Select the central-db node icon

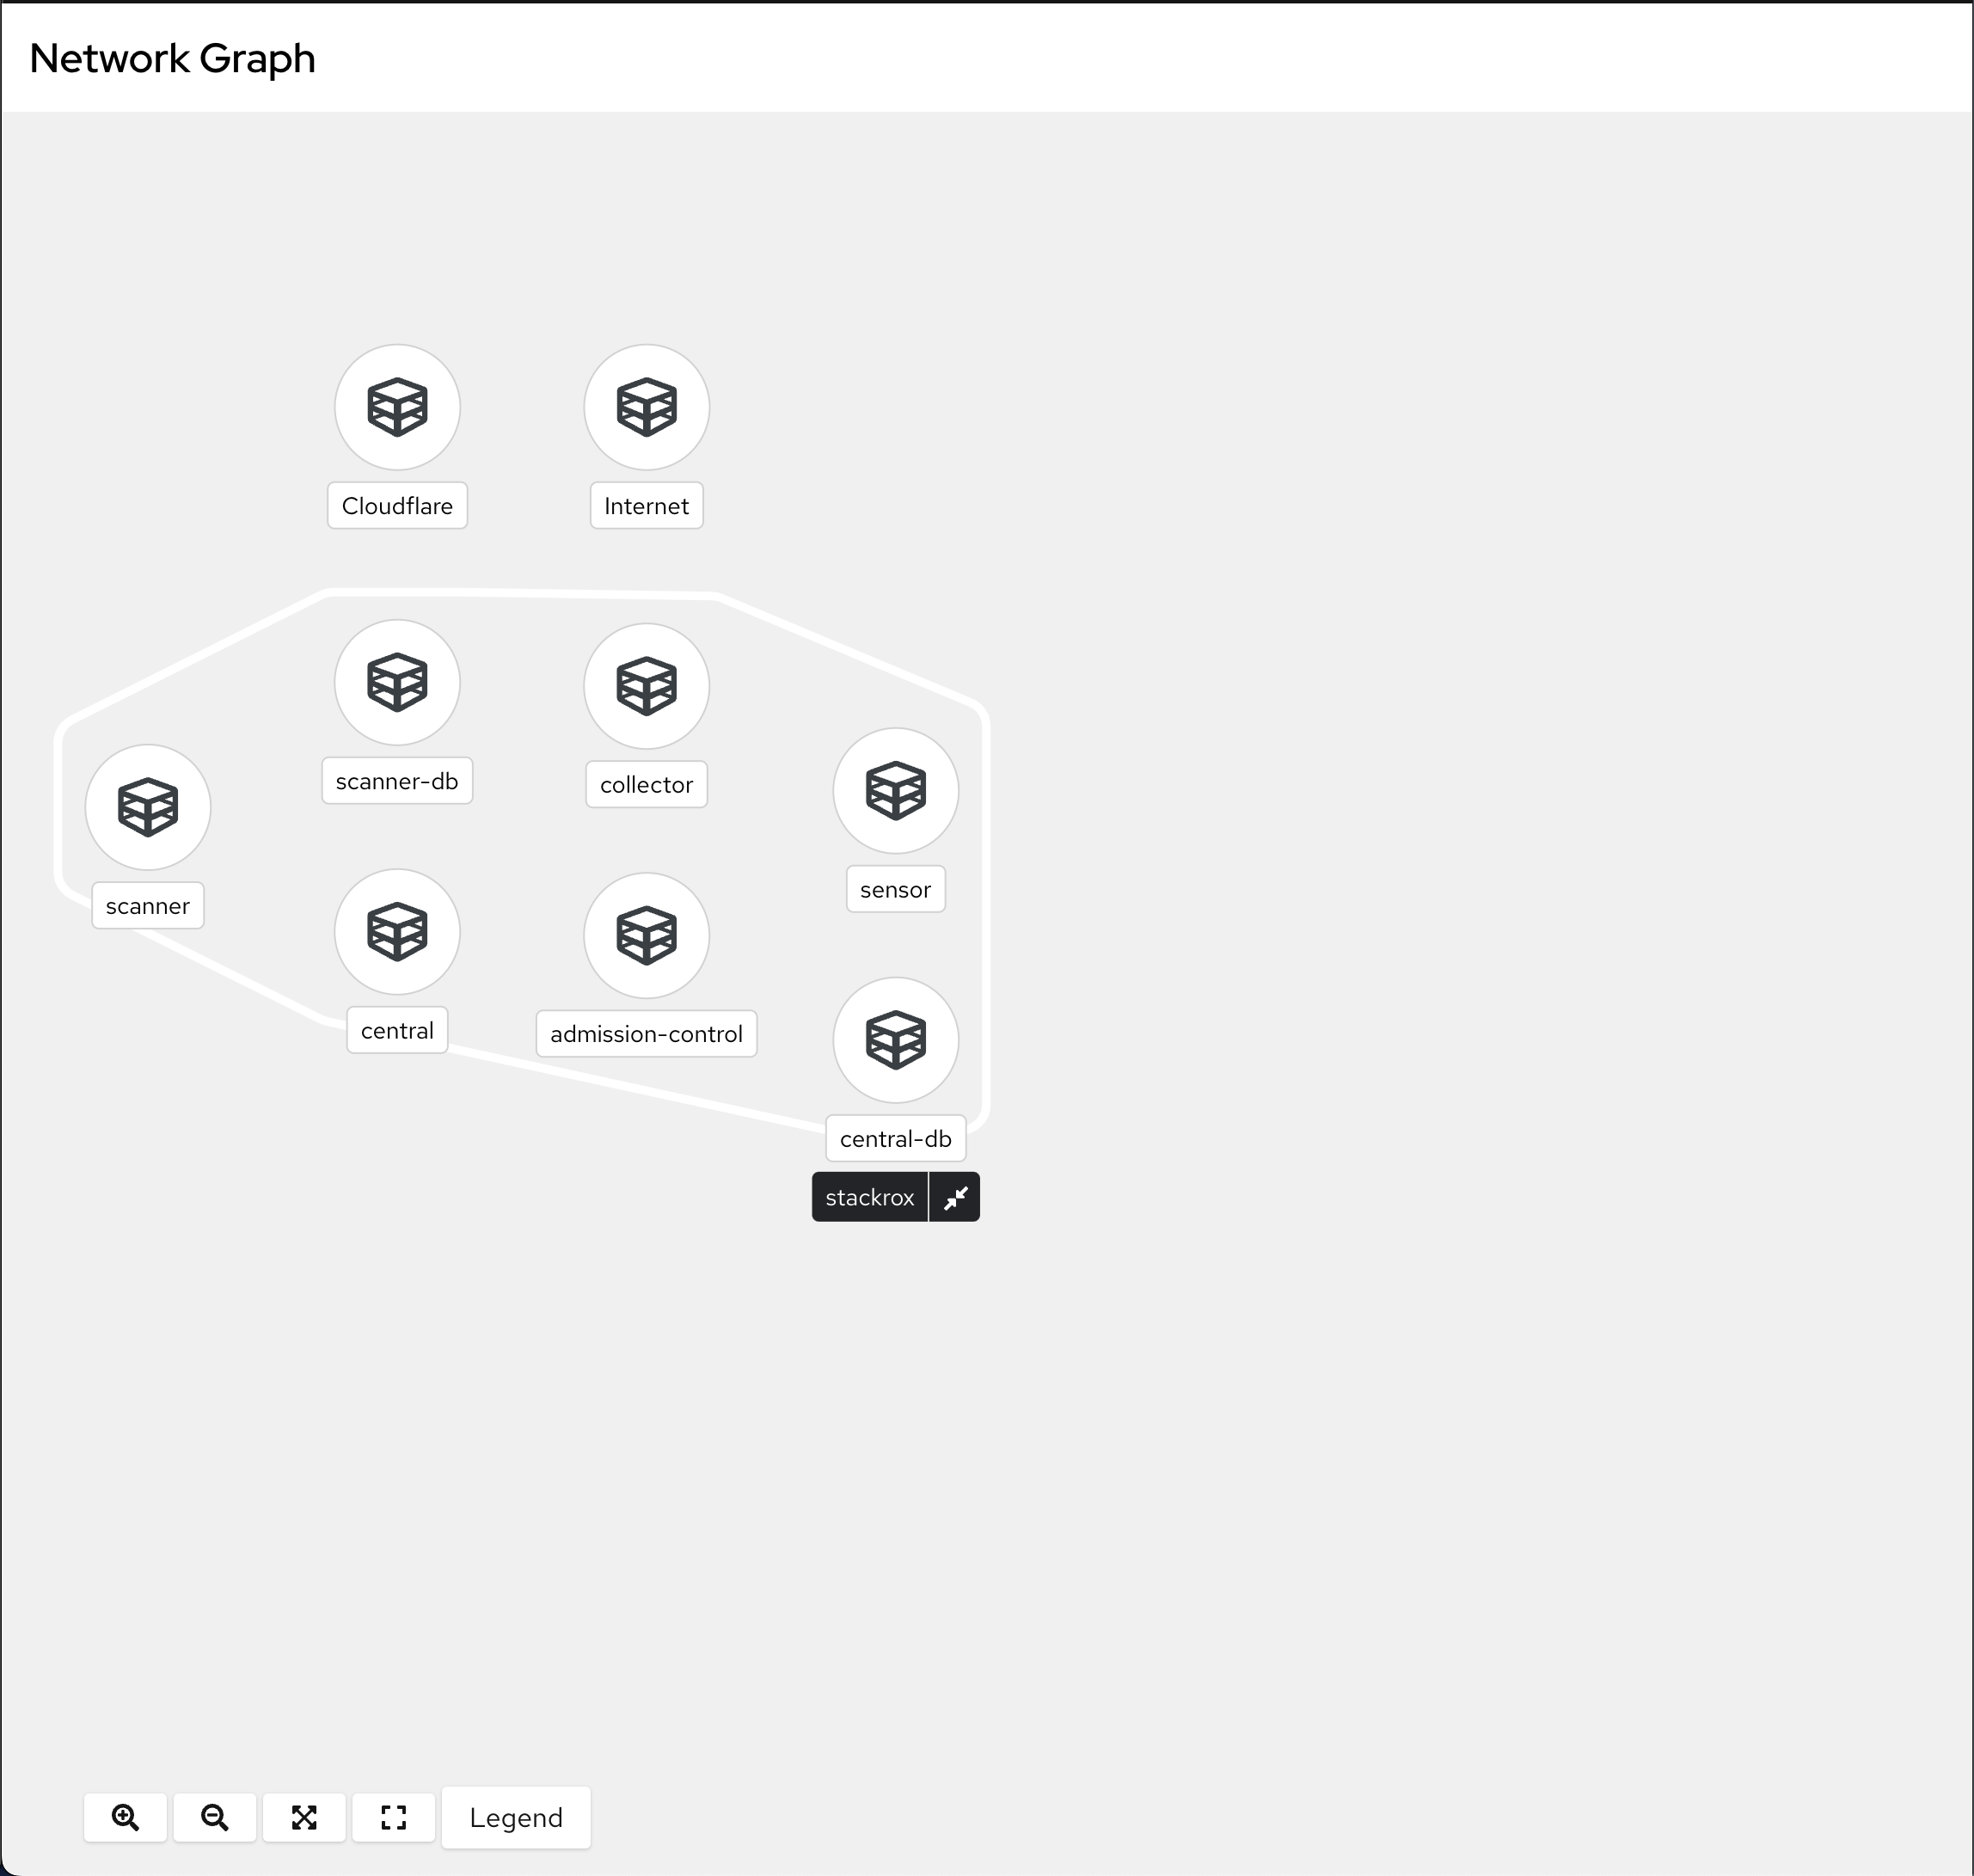tap(895, 1039)
